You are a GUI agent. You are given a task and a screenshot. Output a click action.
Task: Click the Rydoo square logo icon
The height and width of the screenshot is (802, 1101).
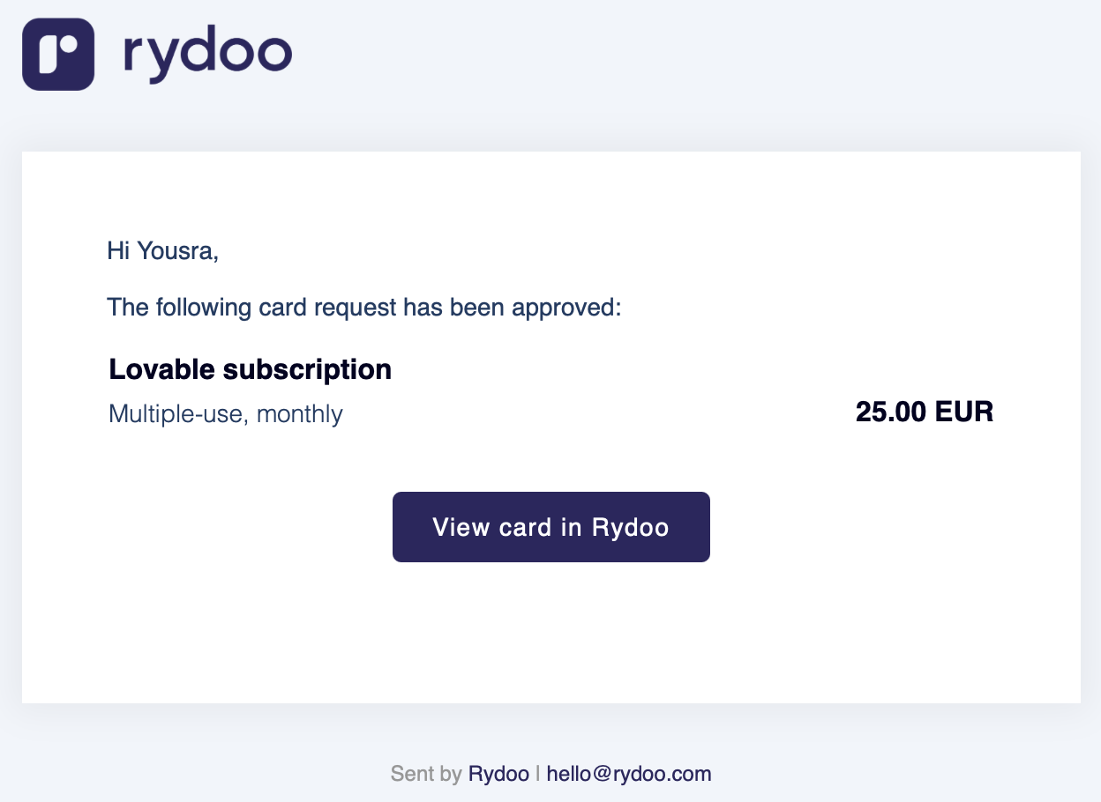(58, 54)
